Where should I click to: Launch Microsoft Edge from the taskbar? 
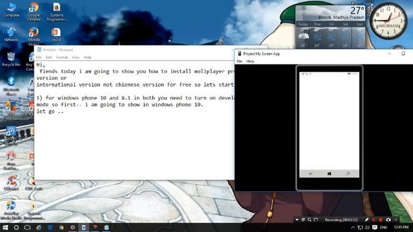pyautogui.click(x=50, y=227)
